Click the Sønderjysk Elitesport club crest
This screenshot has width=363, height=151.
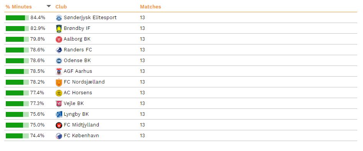59,18
